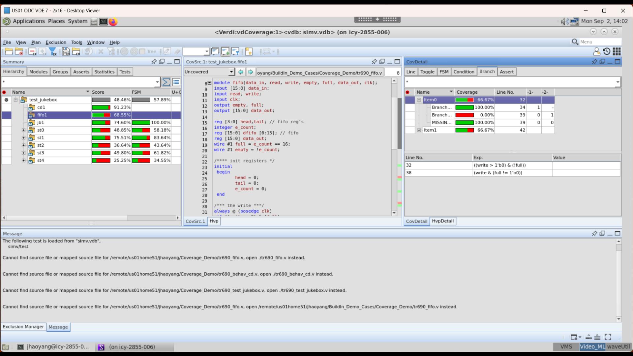Pin the Summary panel

(x=154, y=62)
